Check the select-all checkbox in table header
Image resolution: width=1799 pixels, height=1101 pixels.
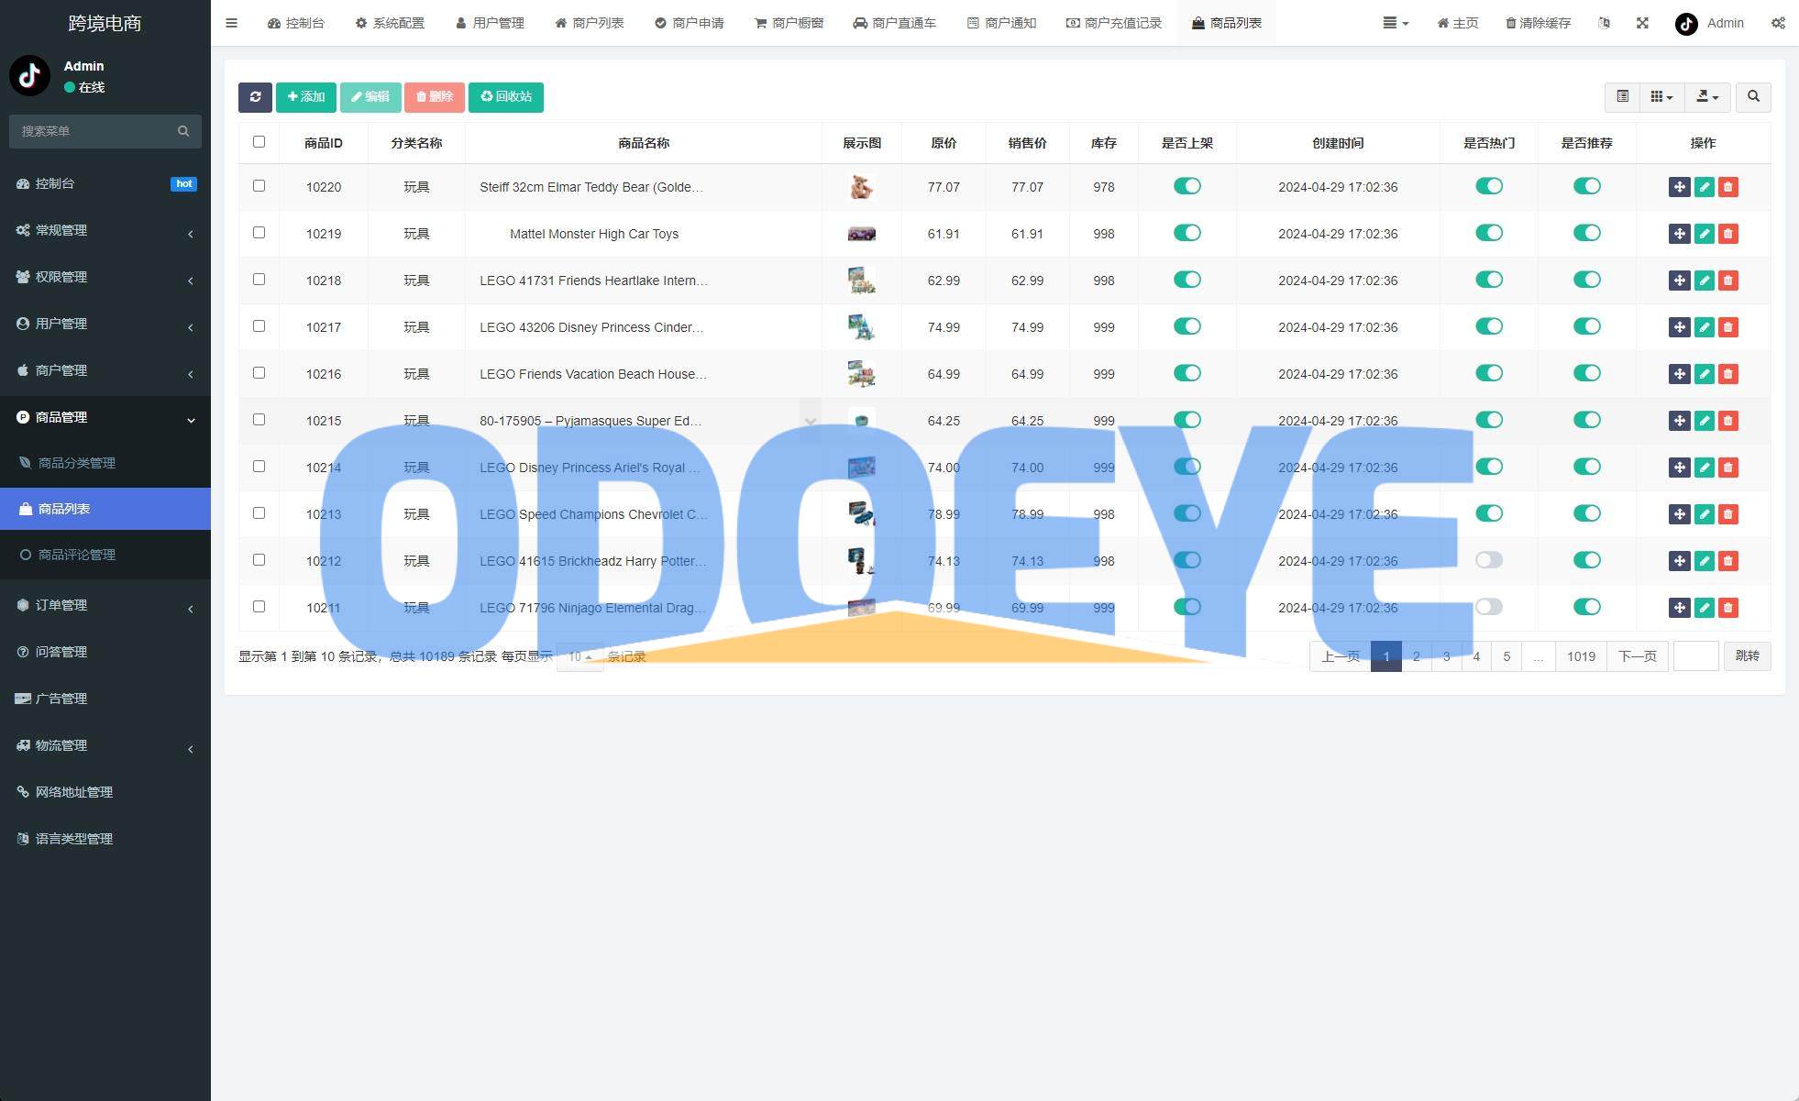tap(259, 142)
